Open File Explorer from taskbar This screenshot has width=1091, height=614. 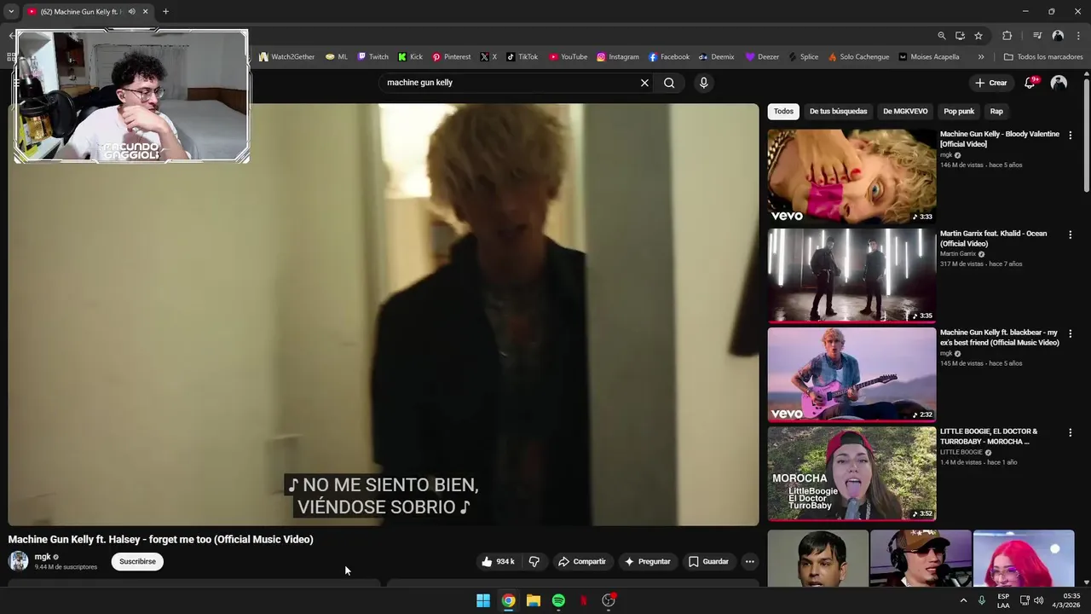(x=534, y=600)
